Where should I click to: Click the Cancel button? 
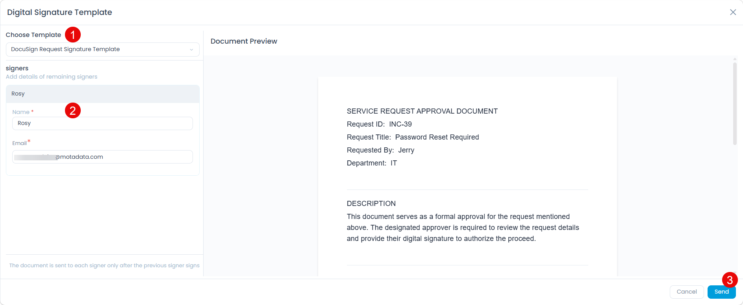point(687,292)
